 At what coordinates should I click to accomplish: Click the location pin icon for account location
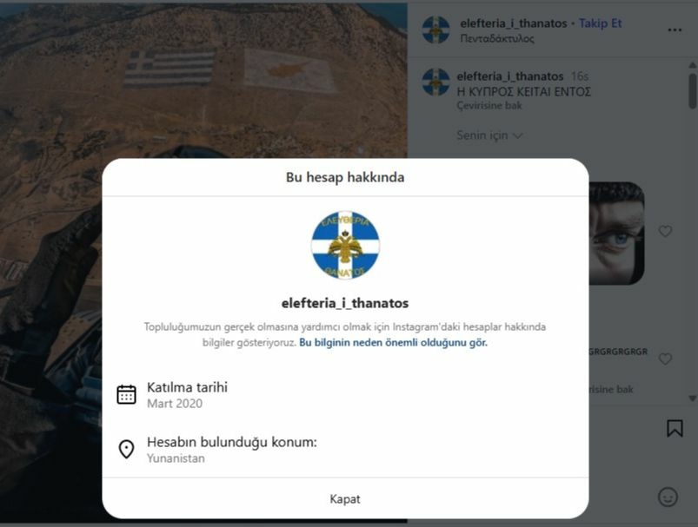coord(126,449)
